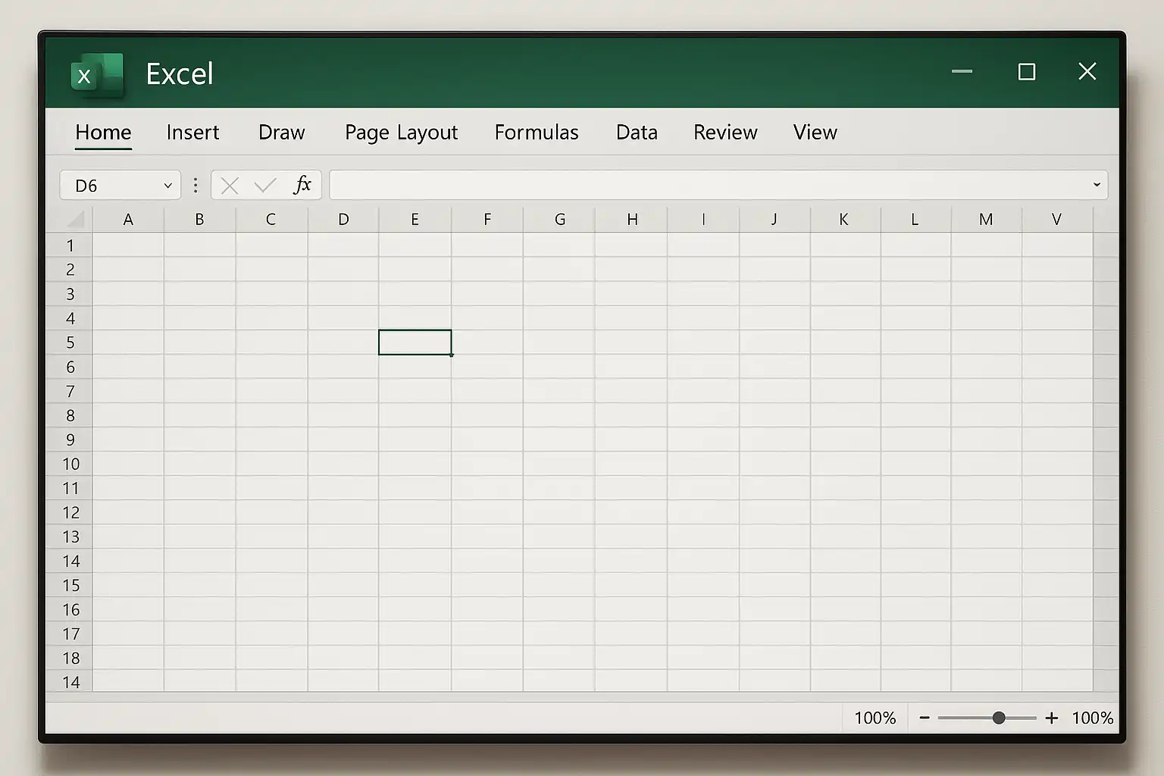Image resolution: width=1164 pixels, height=776 pixels.
Task: Select row 10 header
Action: [70, 464]
